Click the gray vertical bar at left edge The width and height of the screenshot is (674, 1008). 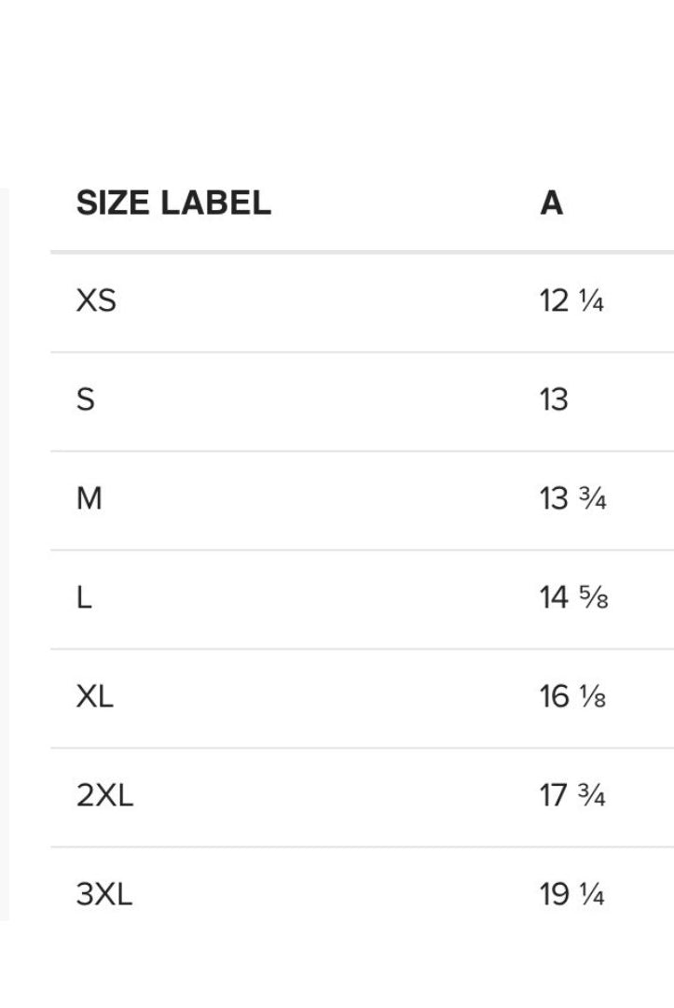coord(5,554)
